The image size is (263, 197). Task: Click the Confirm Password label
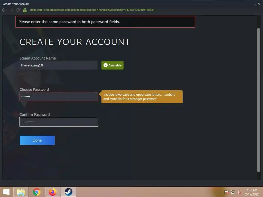pyautogui.click(x=35, y=115)
